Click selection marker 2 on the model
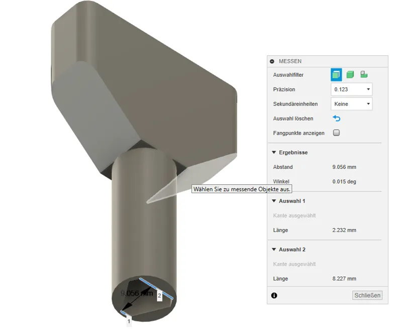The width and height of the screenshot is (402, 329). tap(159, 296)
